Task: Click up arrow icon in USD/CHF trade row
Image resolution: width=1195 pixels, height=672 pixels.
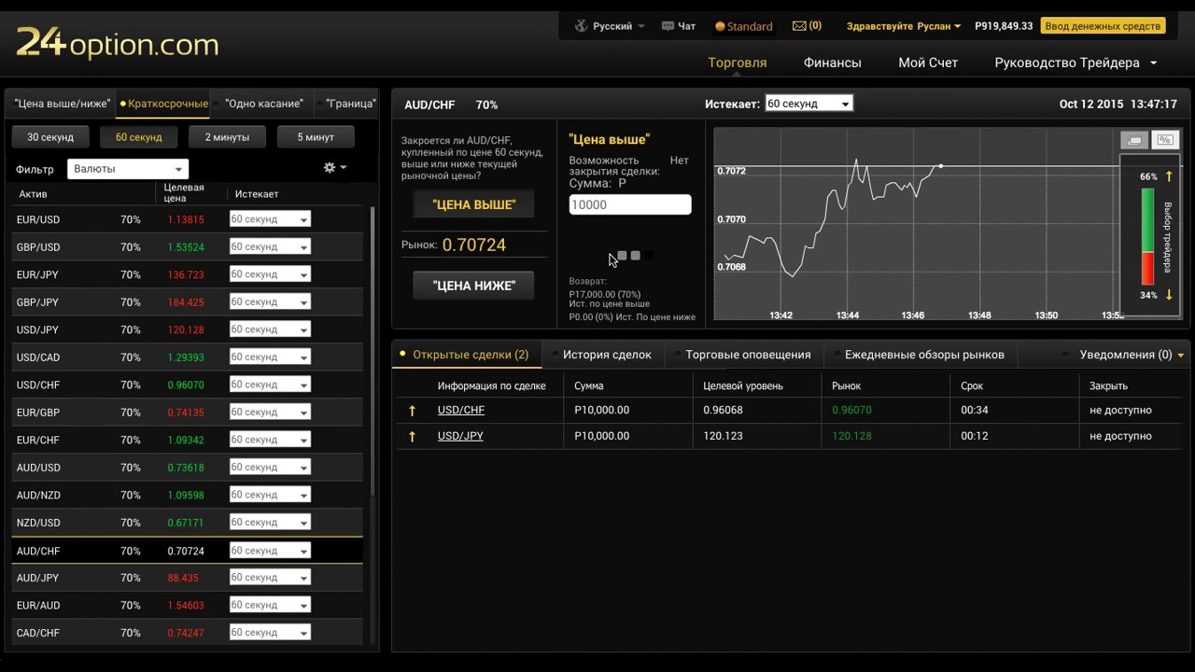Action: click(412, 411)
